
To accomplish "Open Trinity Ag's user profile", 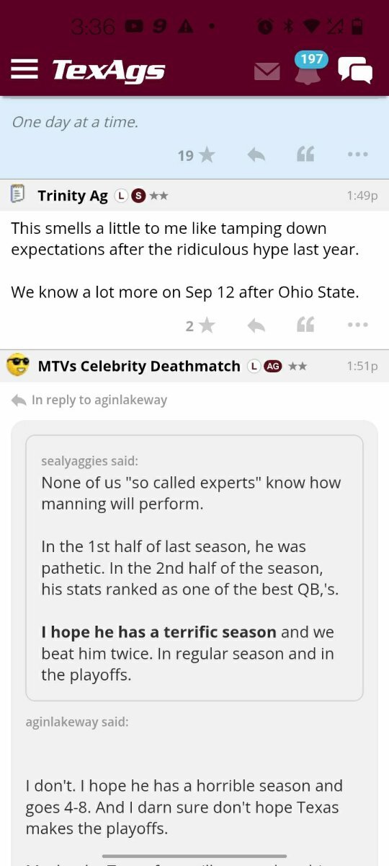I will click(73, 196).
